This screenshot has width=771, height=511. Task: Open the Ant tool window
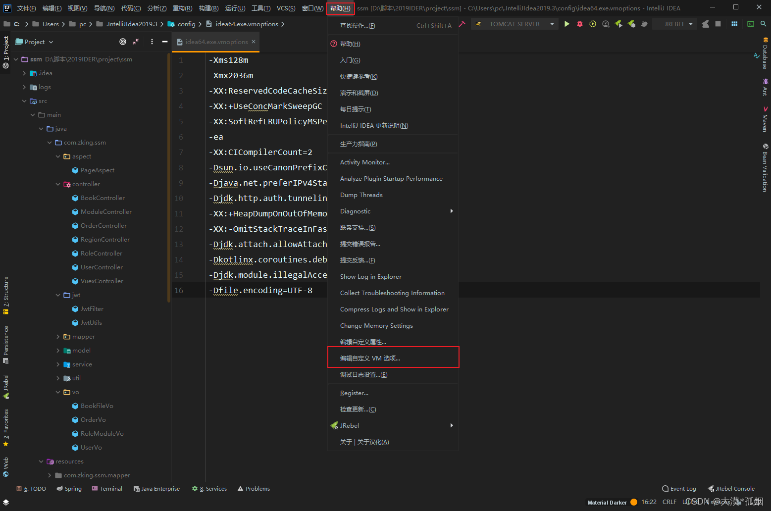pyautogui.click(x=765, y=87)
